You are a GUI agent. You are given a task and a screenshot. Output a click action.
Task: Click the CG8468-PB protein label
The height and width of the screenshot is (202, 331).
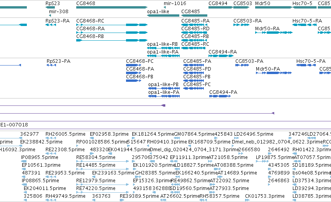pos(140,77)
